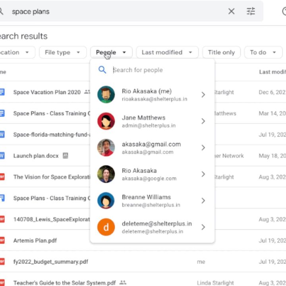Expand chevron beside deleteme@shelterplus.in
This screenshot has height=286, width=286.
coord(203,227)
